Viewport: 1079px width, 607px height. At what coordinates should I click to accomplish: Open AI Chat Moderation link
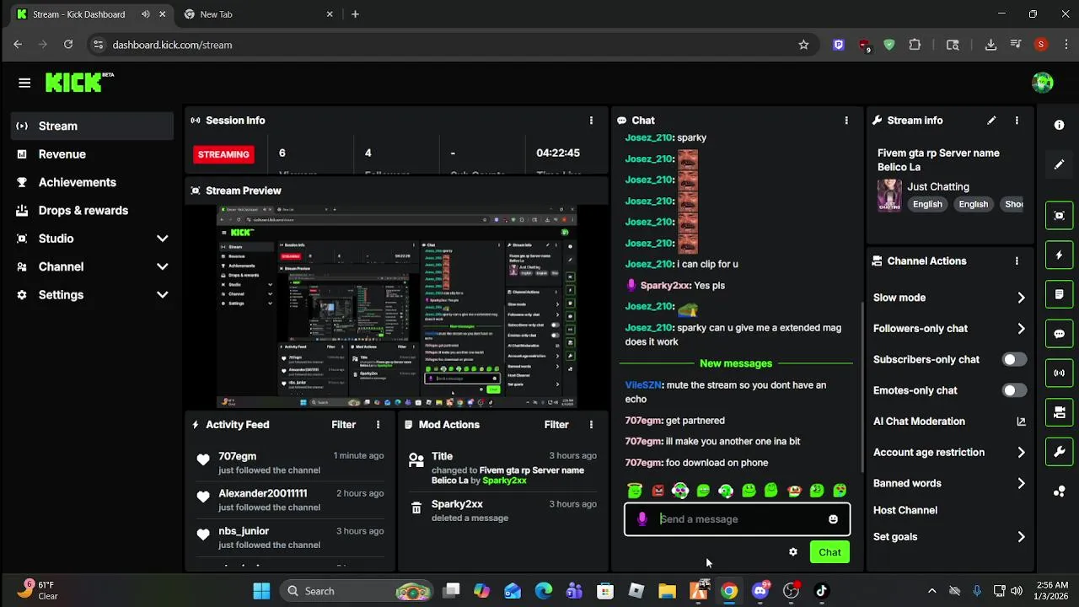[x=949, y=422]
